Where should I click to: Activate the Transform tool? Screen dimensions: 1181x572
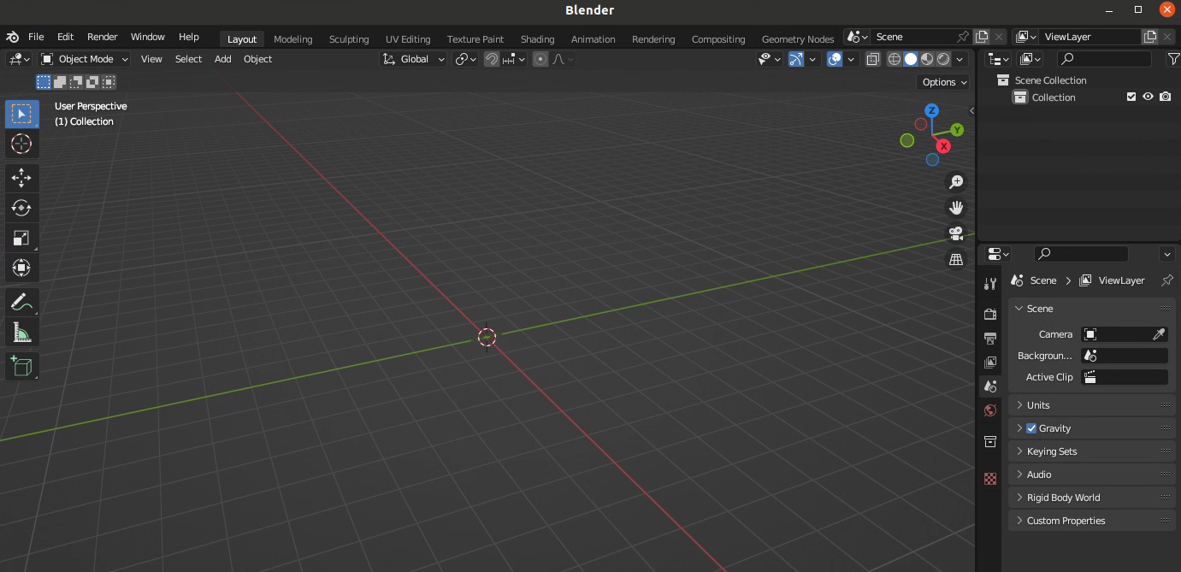pyautogui.click(x=21, y=268)
